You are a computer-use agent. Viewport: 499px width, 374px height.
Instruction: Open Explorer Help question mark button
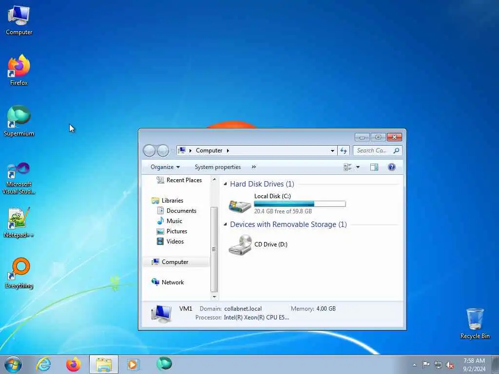point(392,167)
